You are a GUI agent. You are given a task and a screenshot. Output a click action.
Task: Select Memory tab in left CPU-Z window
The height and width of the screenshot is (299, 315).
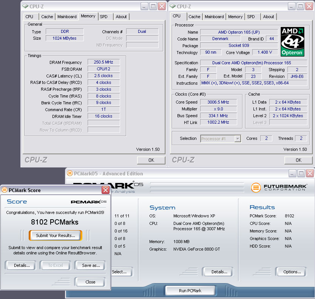[x=88, y=16]
